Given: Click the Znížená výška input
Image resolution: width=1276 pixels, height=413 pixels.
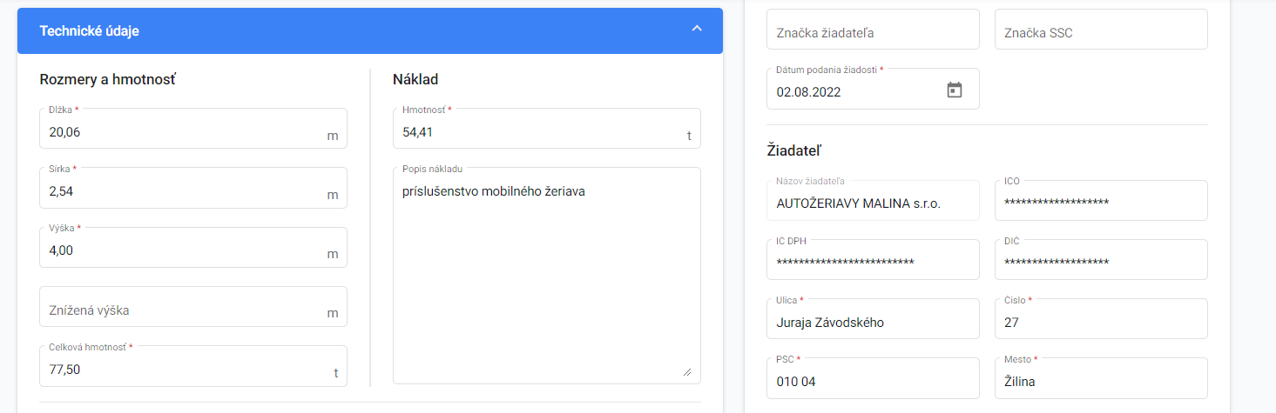Looking at the screenshot, I should 193,307.
